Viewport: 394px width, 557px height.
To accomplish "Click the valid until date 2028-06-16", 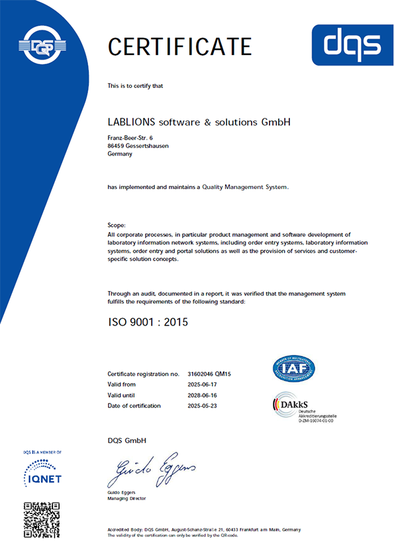I will tap(202, 395).
